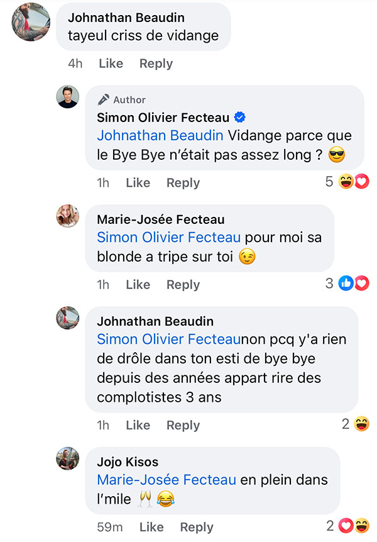Like Simon Olivier Fecteau's Bye Bye reply

(138, 182)
